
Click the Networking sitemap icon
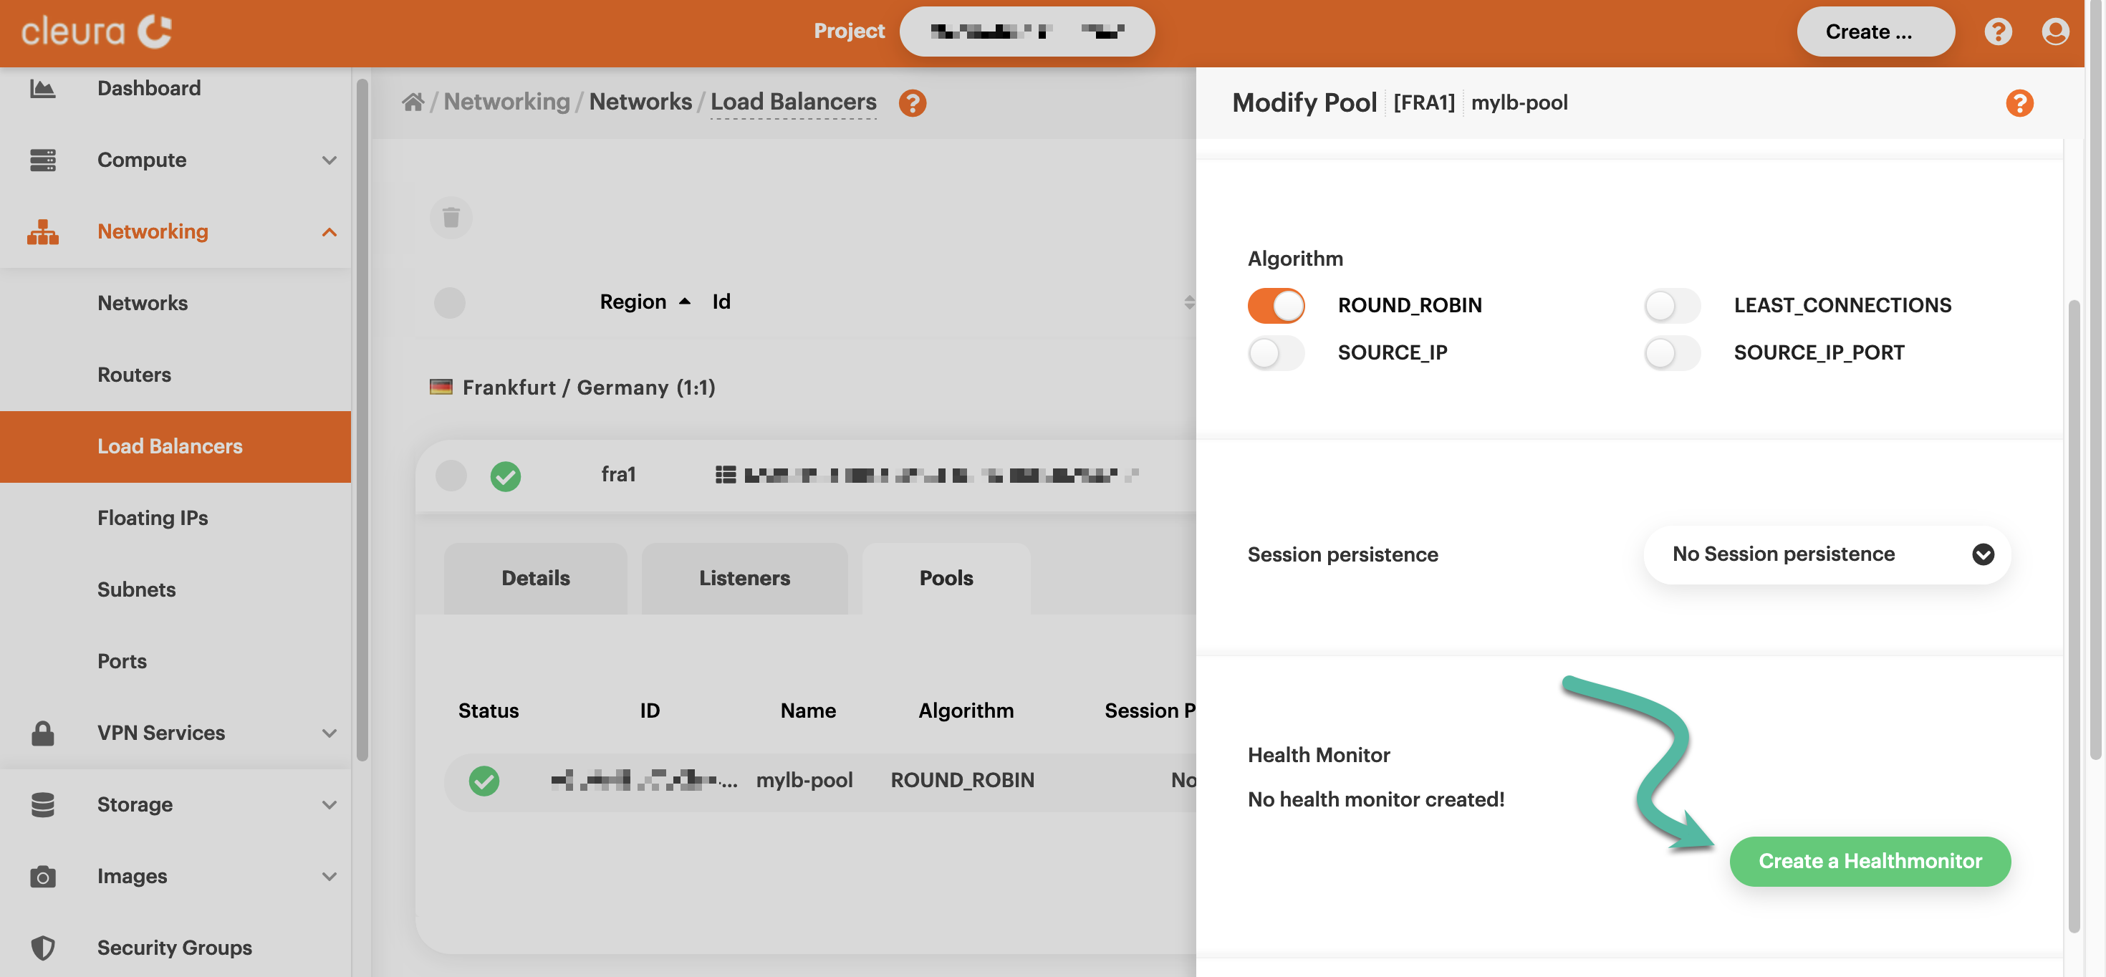[42, 231]
